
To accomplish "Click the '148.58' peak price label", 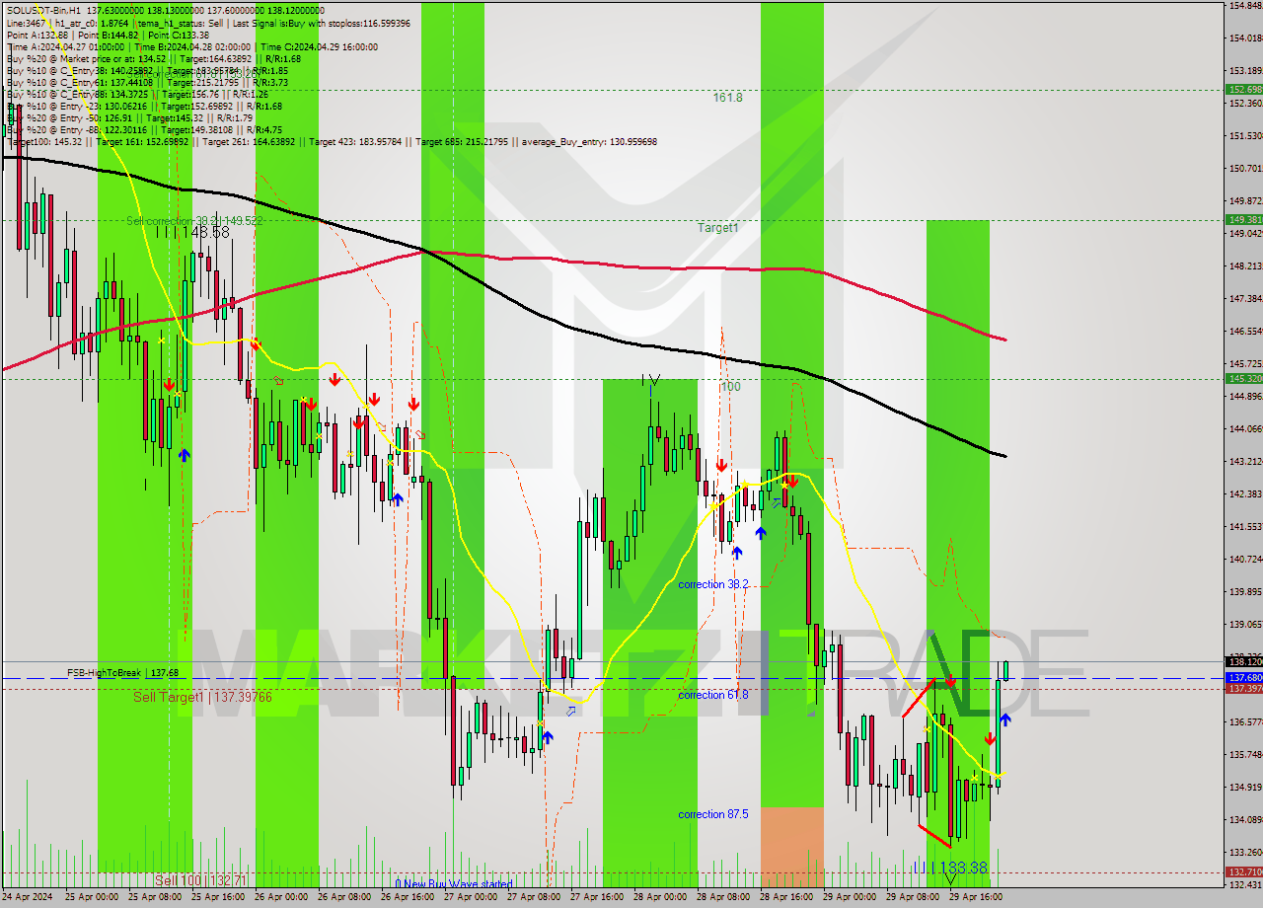I will point(206,232).
